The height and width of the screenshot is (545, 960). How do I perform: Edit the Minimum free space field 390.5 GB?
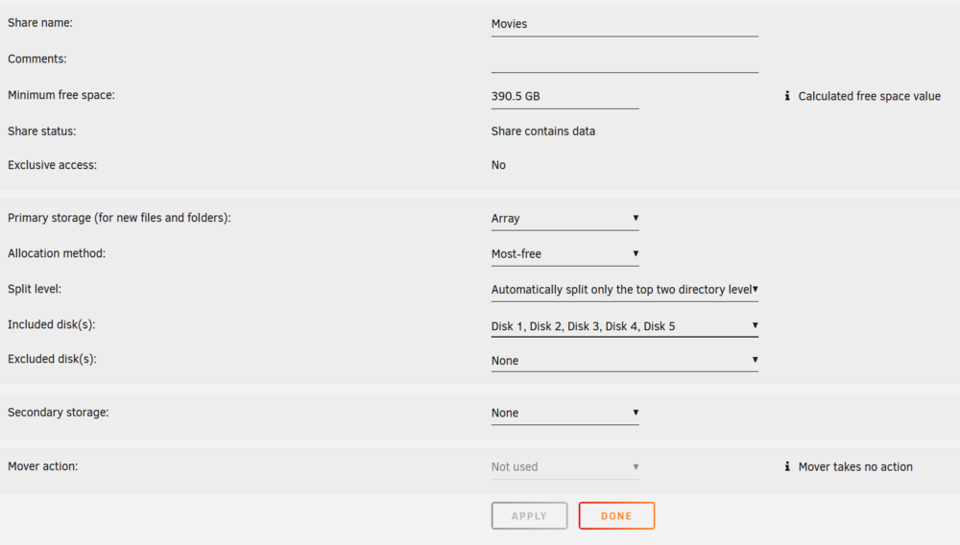(x=564, y=97)
